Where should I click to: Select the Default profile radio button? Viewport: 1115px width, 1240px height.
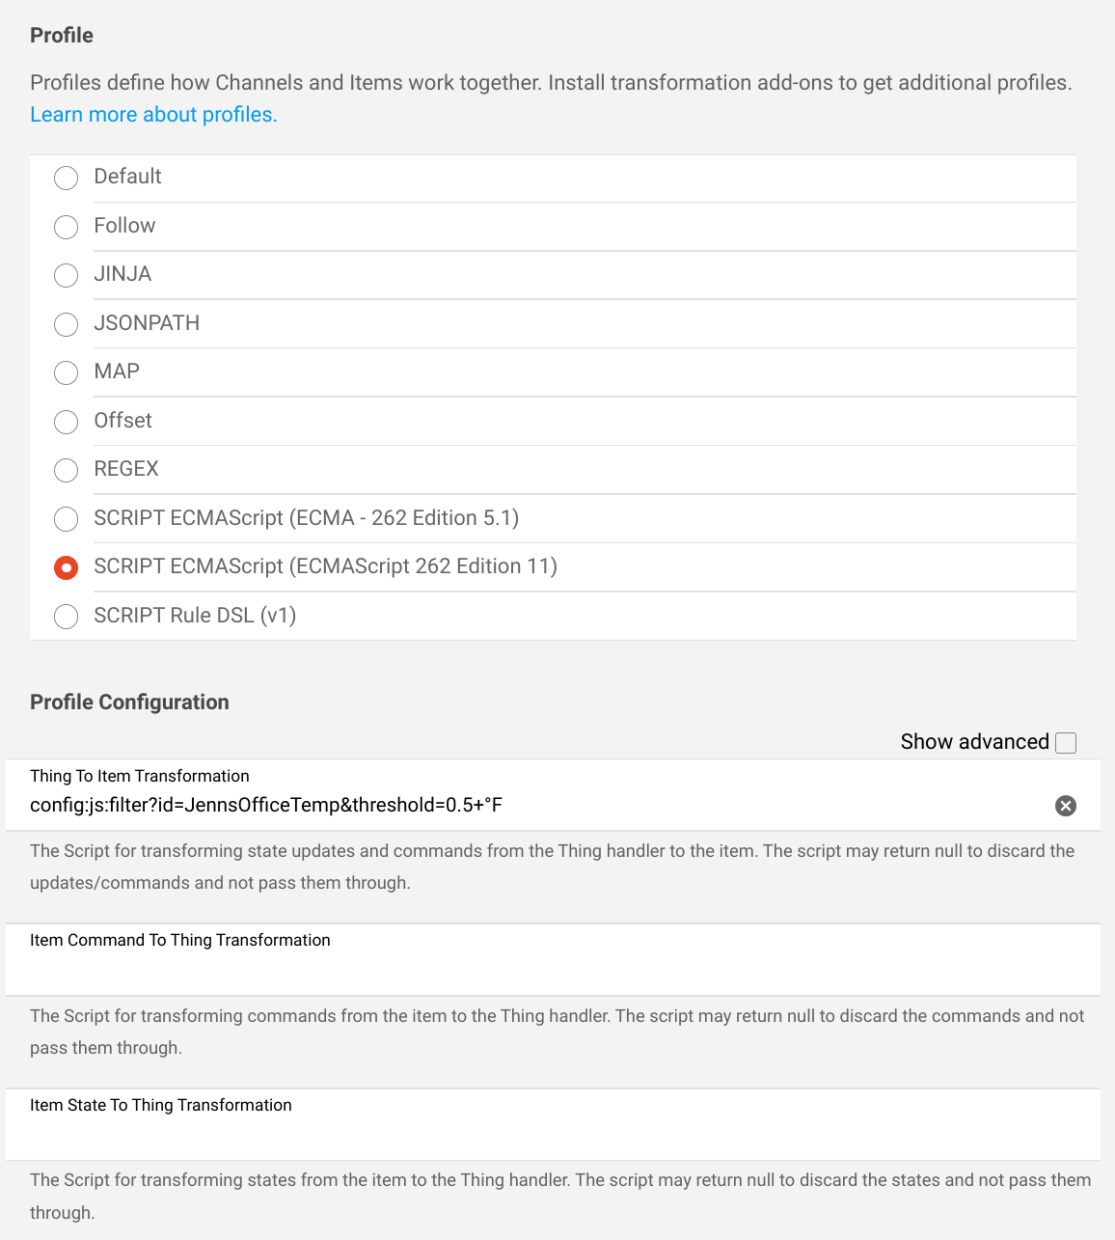pos(66,178)
